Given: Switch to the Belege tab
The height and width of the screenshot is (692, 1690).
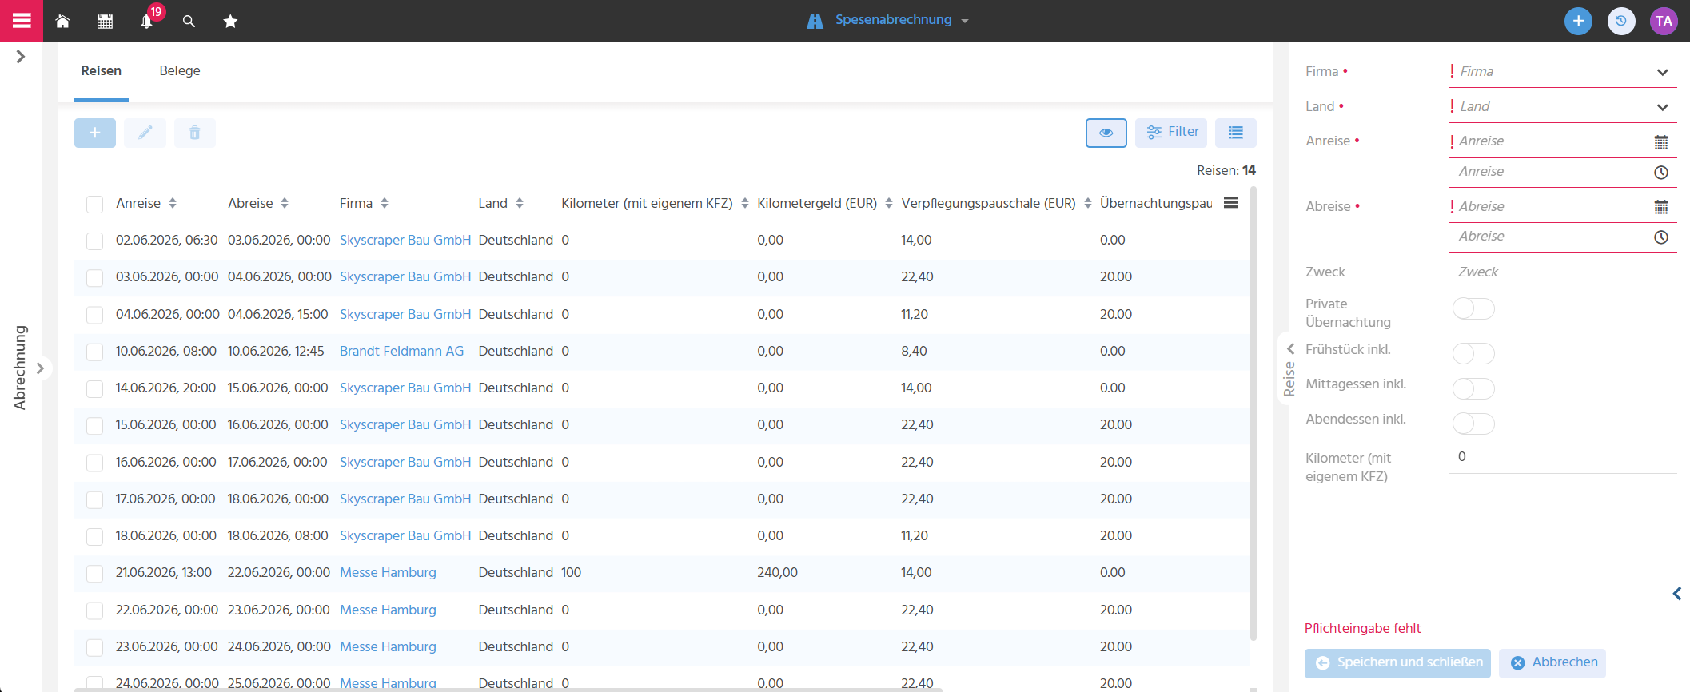Looking at the screenshot, I should coord(180,71).
